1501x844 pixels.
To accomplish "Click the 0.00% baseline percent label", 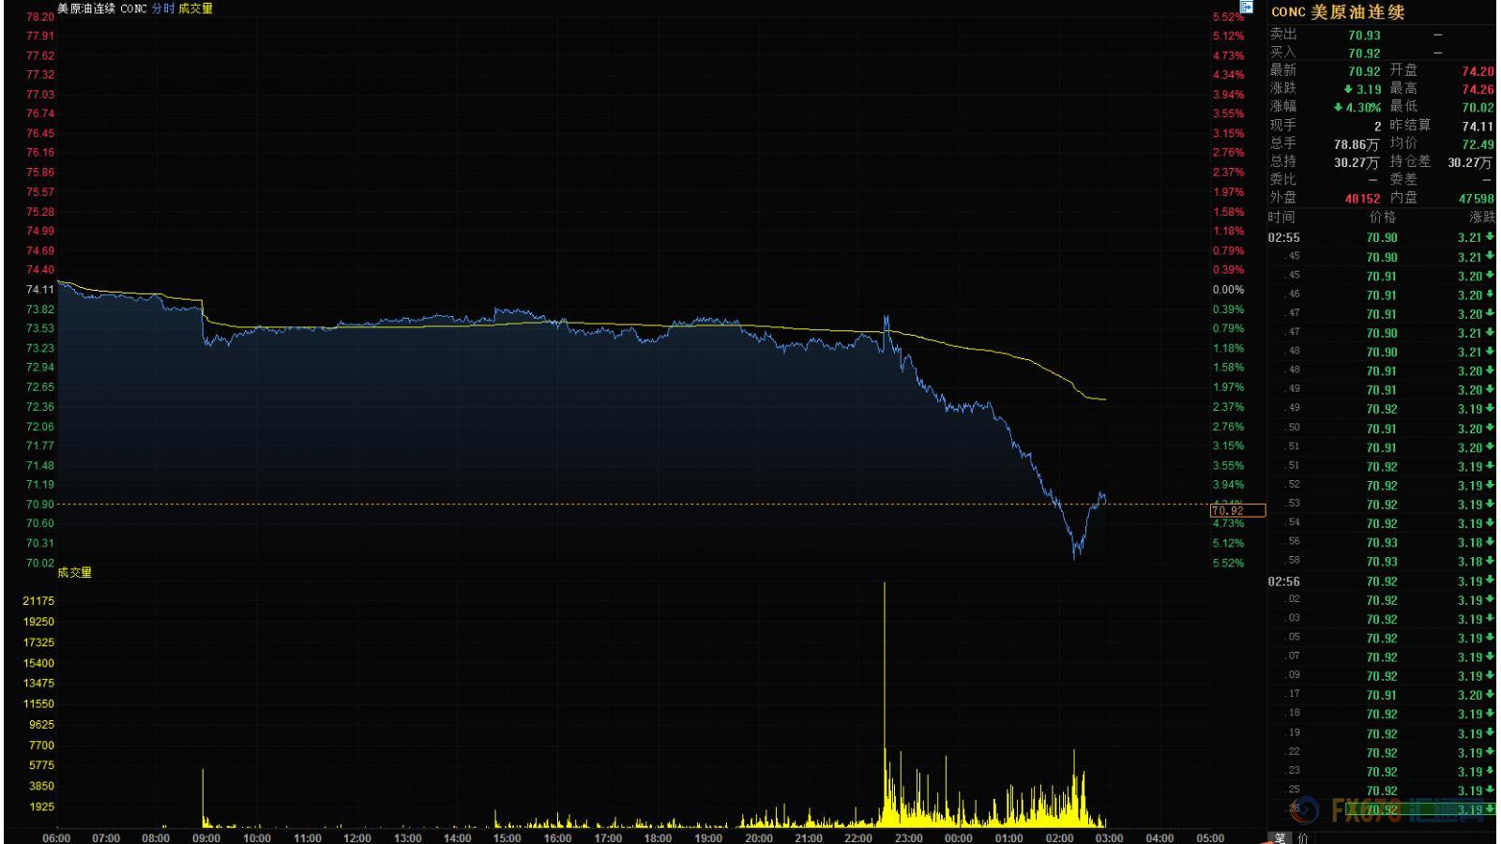I will pos(1228,290).
